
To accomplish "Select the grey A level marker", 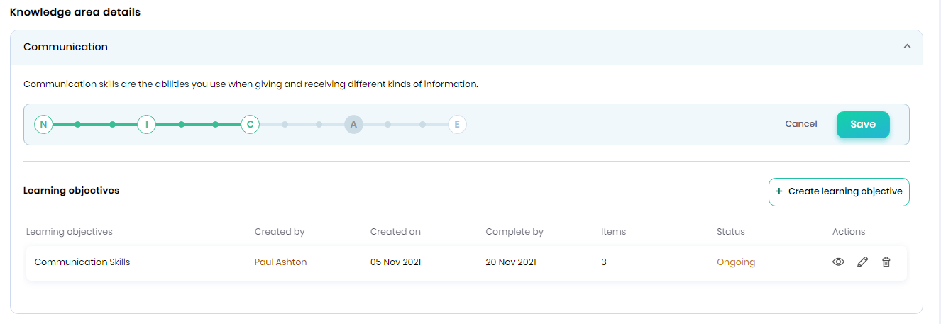I will tap(353, 125).
